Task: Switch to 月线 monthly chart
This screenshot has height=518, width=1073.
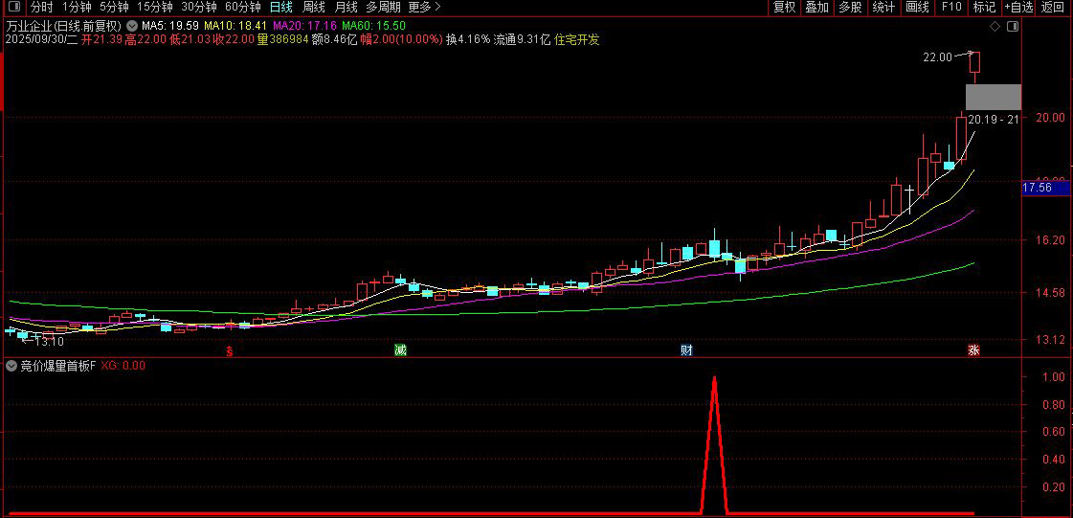Action: (346, 8)
